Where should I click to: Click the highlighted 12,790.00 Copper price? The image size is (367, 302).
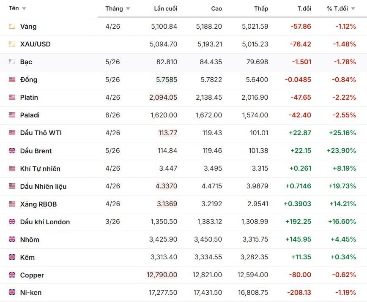tap(162, 275)
